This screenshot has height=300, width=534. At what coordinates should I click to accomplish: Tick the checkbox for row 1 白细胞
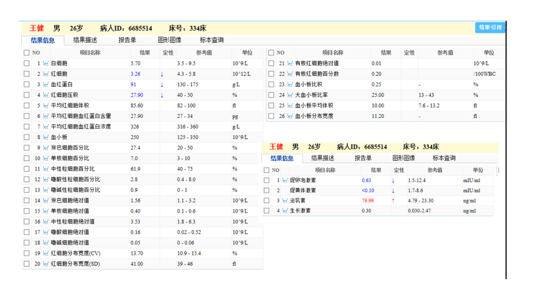click(27, 63)
